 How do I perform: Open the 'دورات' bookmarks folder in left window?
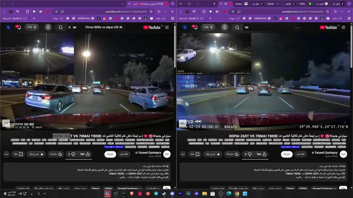pyautogui.click(x=57, y=18)
